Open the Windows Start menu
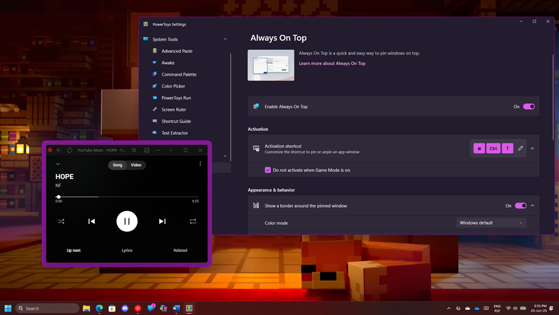Image resolution: width=559 pixels, height=315 pixels. 8,308
